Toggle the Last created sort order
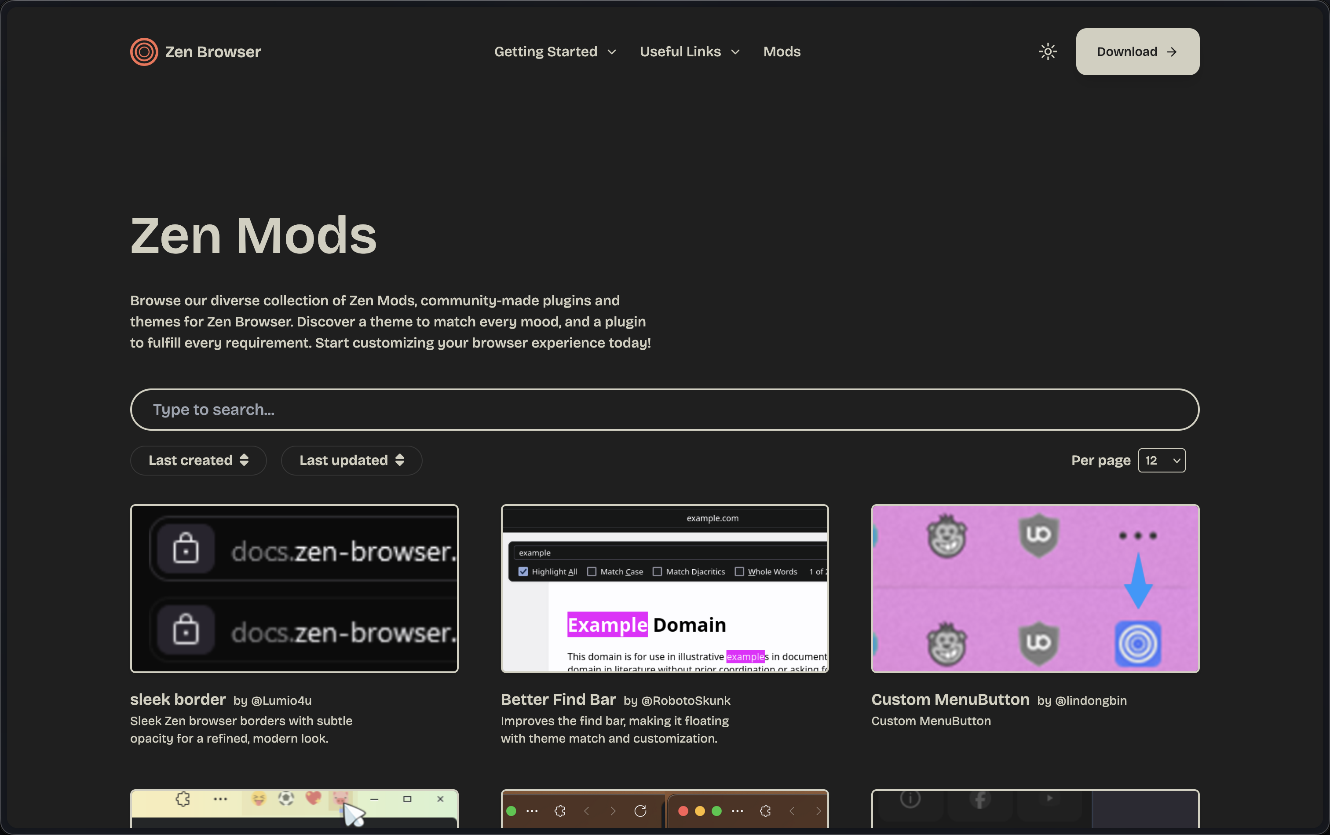Screen dimensions: 1330x835 (x=197, y=460)
